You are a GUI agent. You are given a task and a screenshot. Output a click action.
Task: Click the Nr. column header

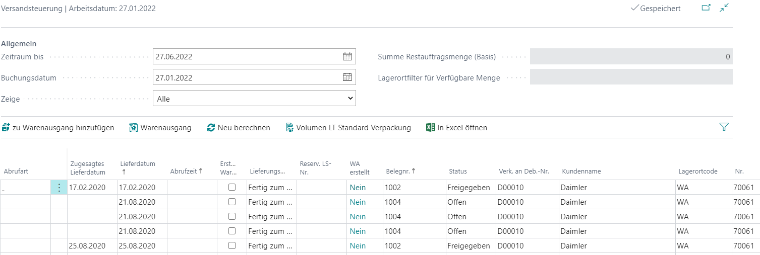[x=739, y=171]
